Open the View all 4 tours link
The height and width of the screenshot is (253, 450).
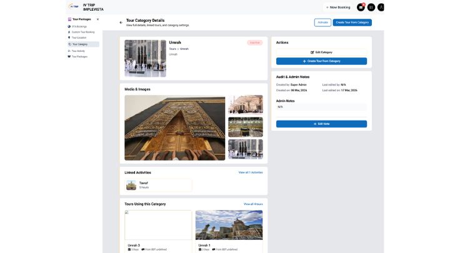click(x=252, y=204)
